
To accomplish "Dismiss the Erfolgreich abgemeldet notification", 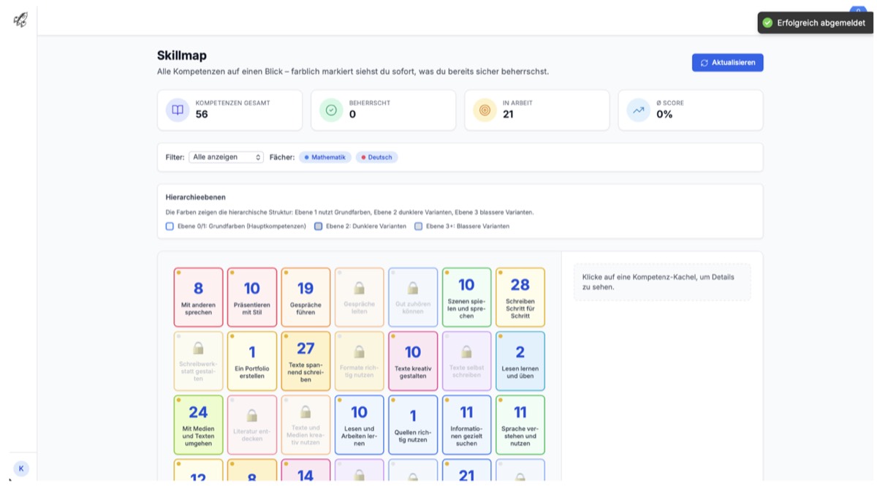I will point(815,23).
